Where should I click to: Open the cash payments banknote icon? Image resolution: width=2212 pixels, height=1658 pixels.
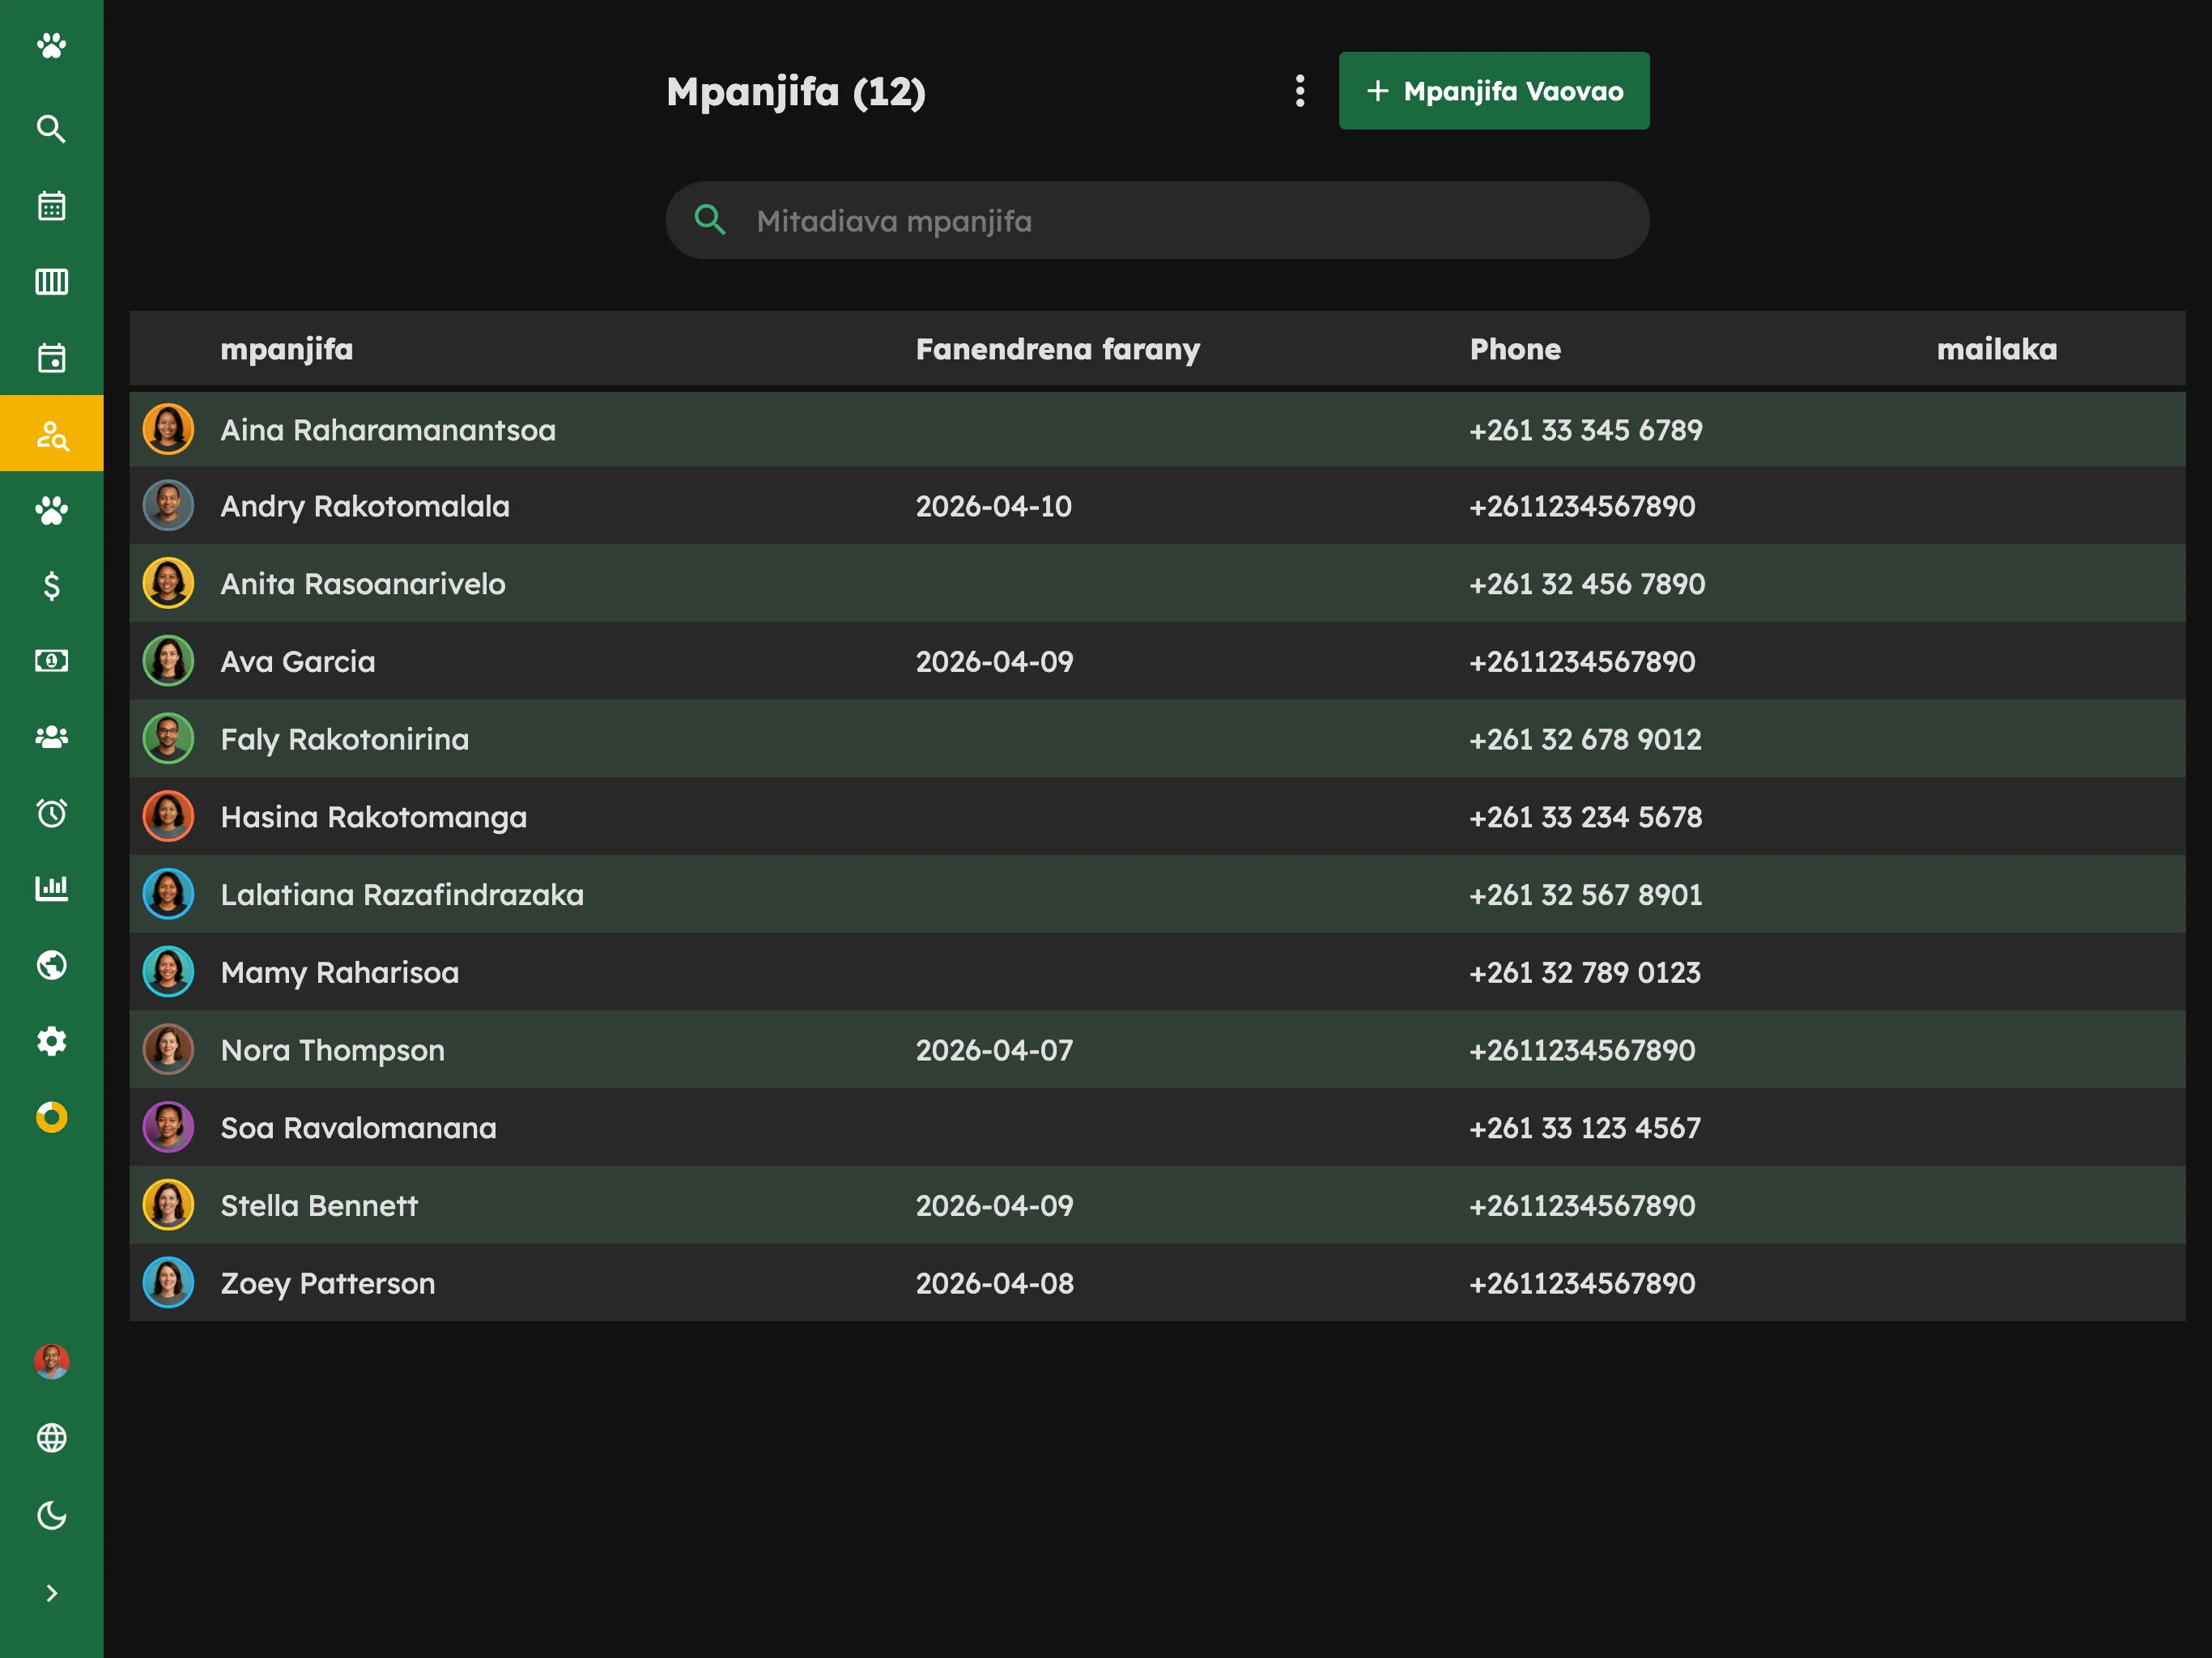click(x=51, y=661)
